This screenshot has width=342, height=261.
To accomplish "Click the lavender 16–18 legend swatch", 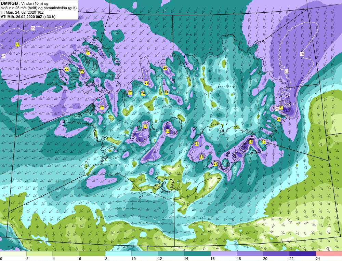I will [x=224, y=253].
